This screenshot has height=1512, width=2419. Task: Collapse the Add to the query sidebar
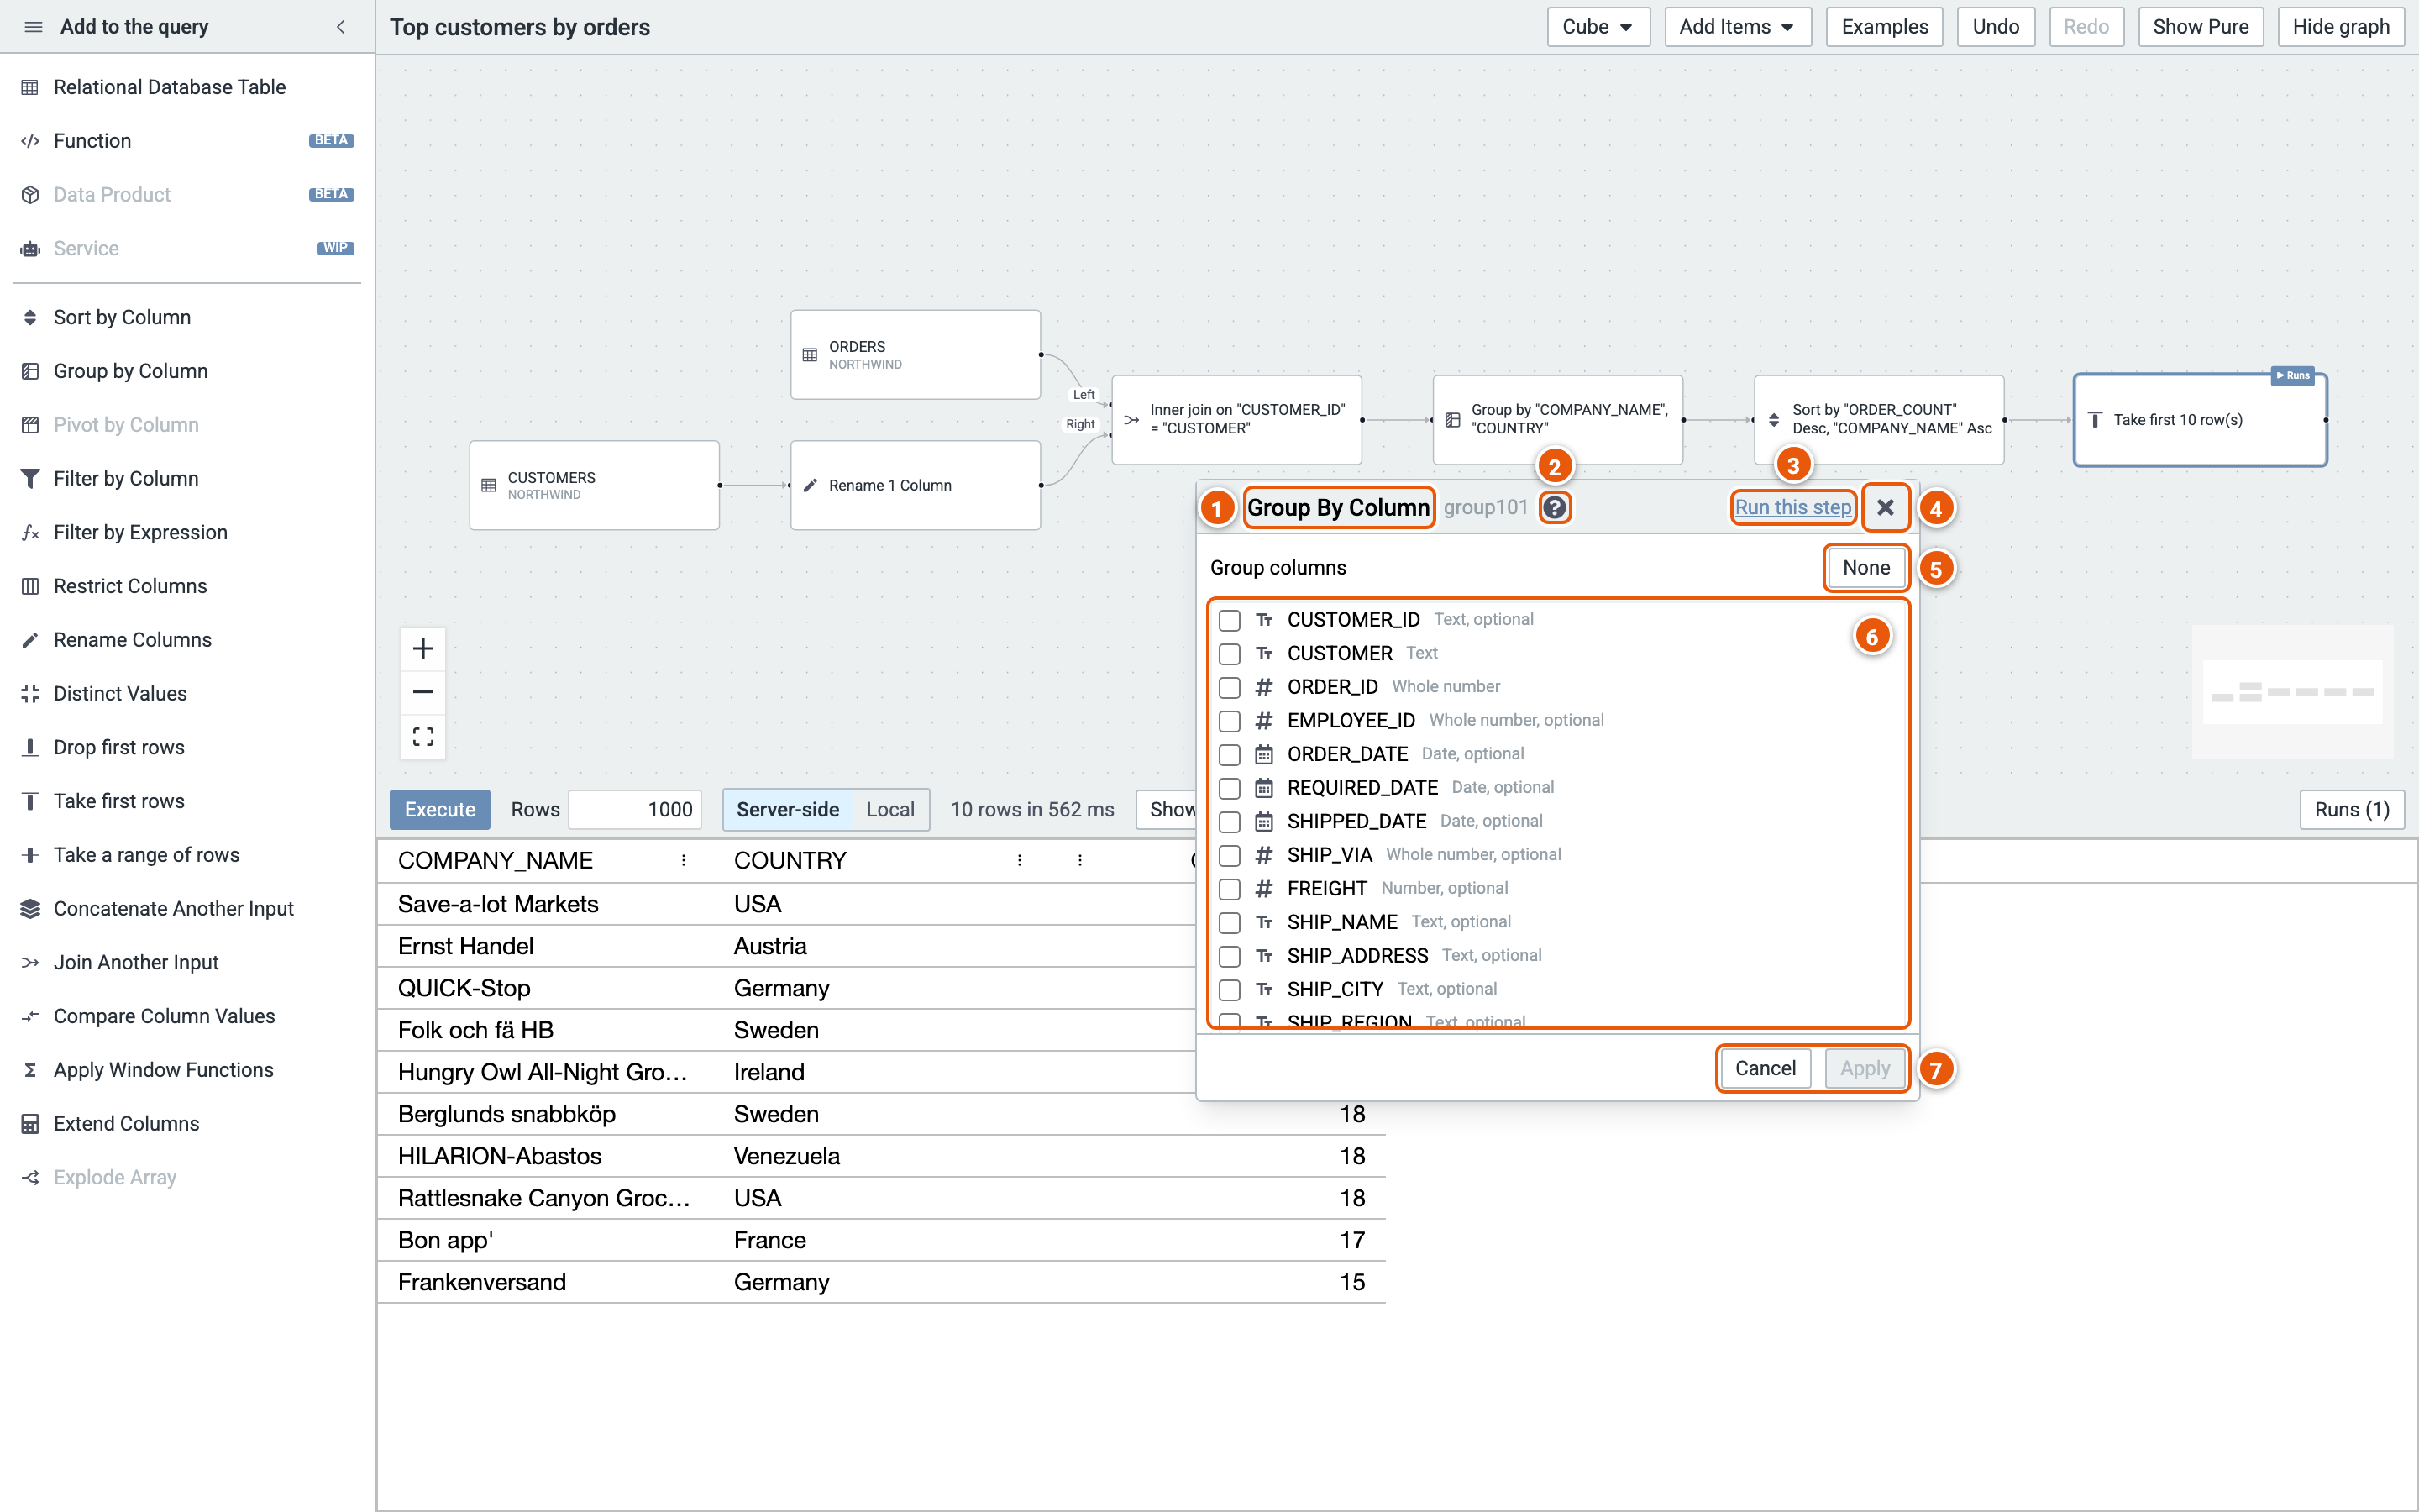[x=341, y=27]
